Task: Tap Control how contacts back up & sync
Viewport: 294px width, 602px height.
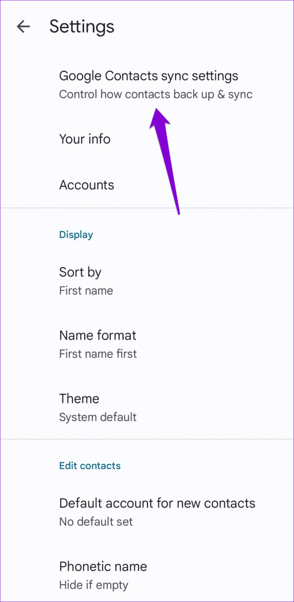Action: point(156,94)
